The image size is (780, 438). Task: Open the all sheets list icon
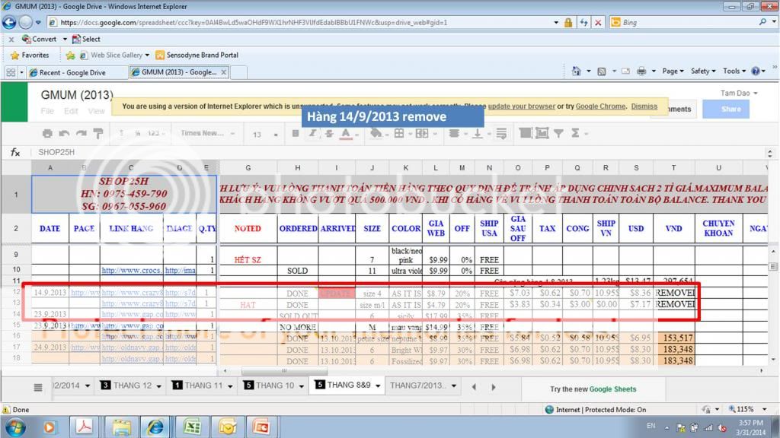(38, 386)
